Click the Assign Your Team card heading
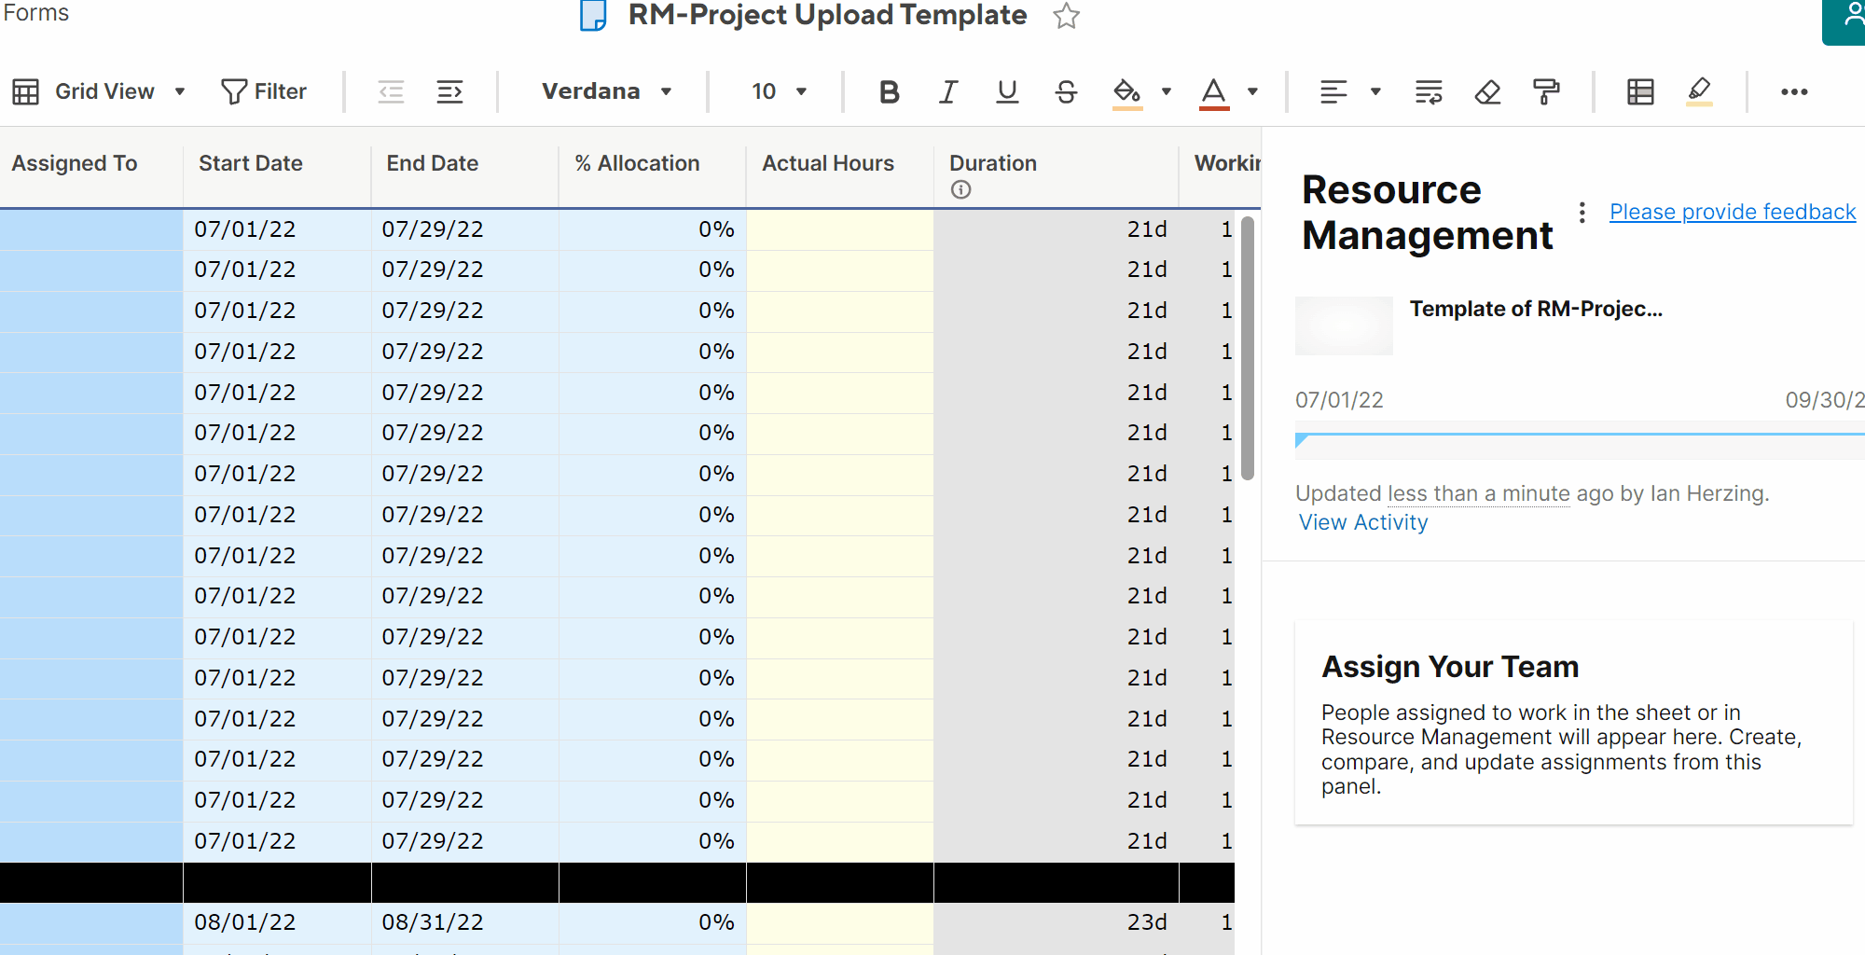The image size is (1865, 955). click(1450, 667)
